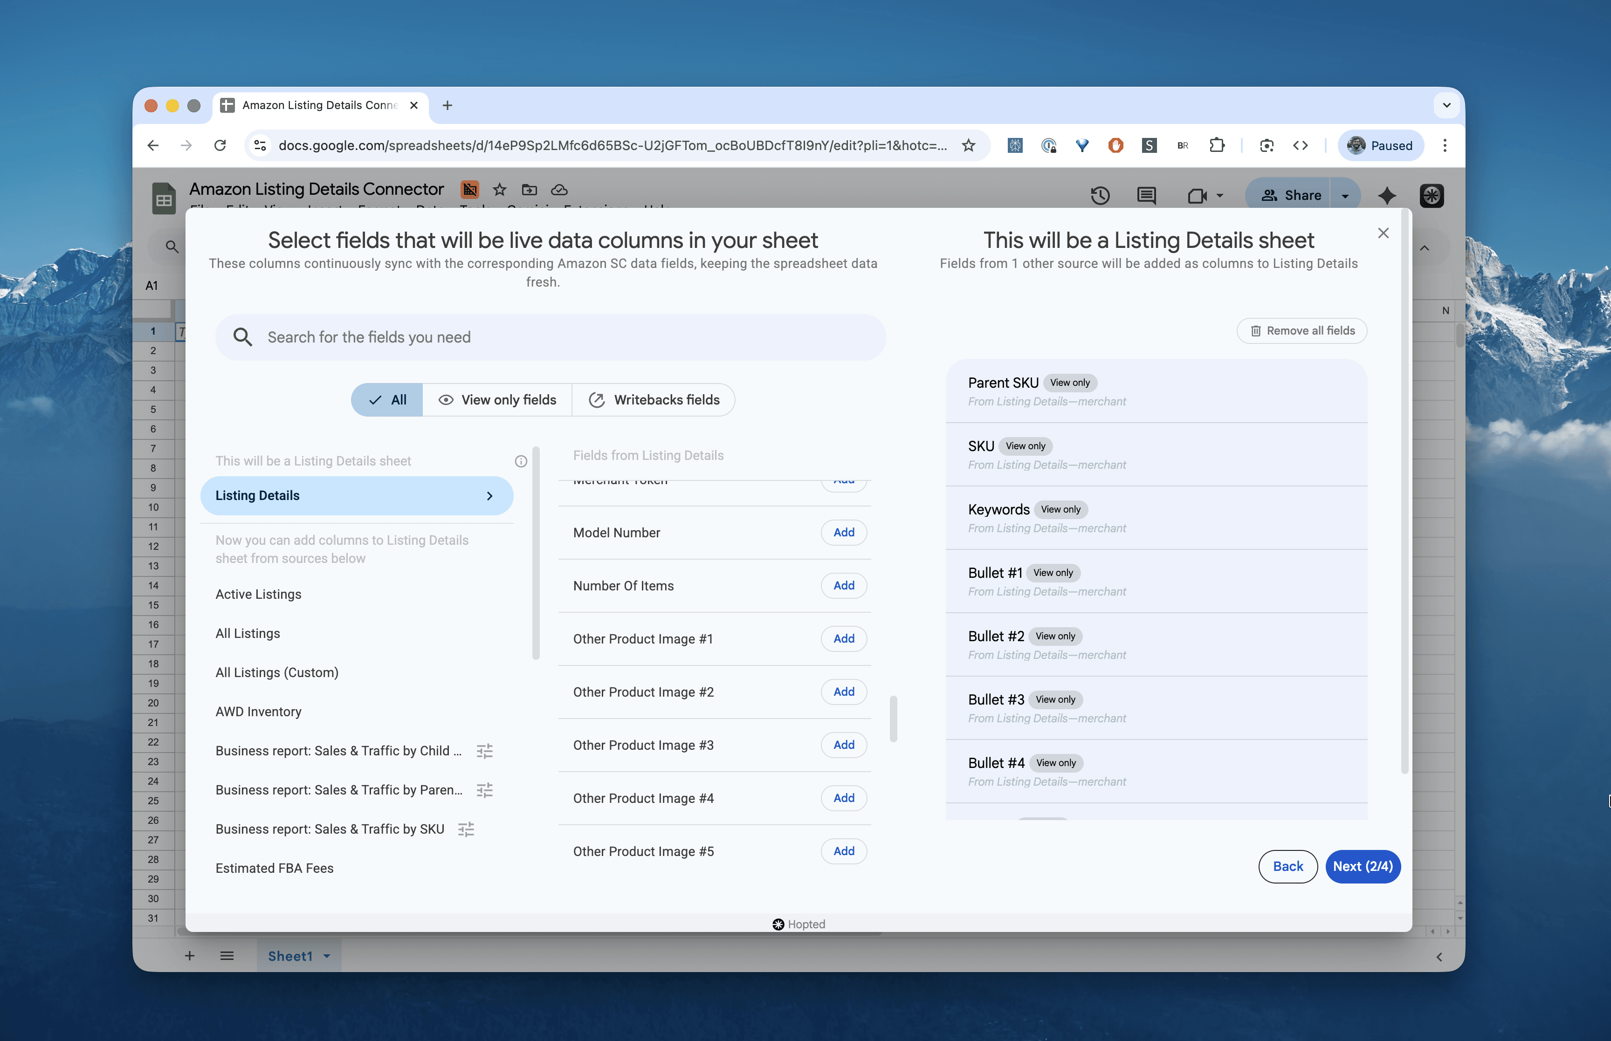Image resolution: width=1611 pixels, height=1041 pixels.
Task: Expand the Listing Details source chevron
Action: coord(489,495)
